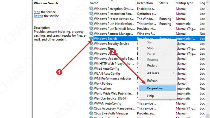This screenshot has width=210, height=118.
Task: Click the gear icon for Windows Update Medic Service
Action: click(x=91, y=58)
